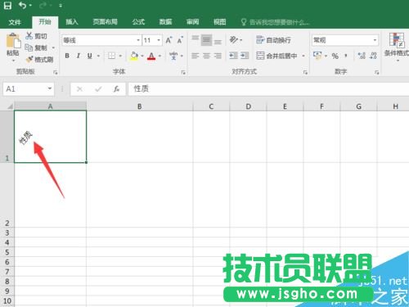This screenshot has height=307, width=409.
Task: Switch to the 视图 (View) tab
Action: pos(220,22)
